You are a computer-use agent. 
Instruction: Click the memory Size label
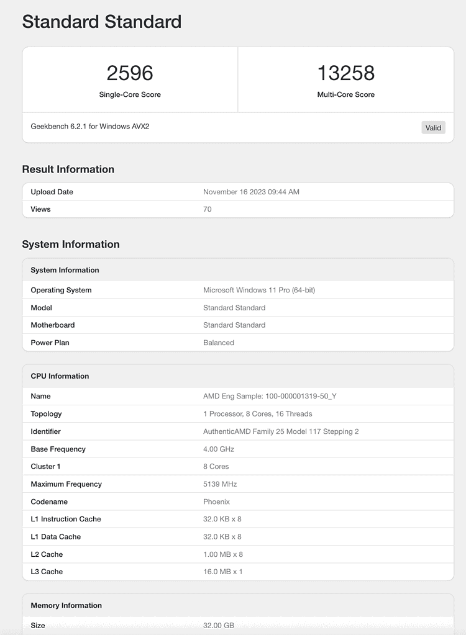(x=38, y=625)
